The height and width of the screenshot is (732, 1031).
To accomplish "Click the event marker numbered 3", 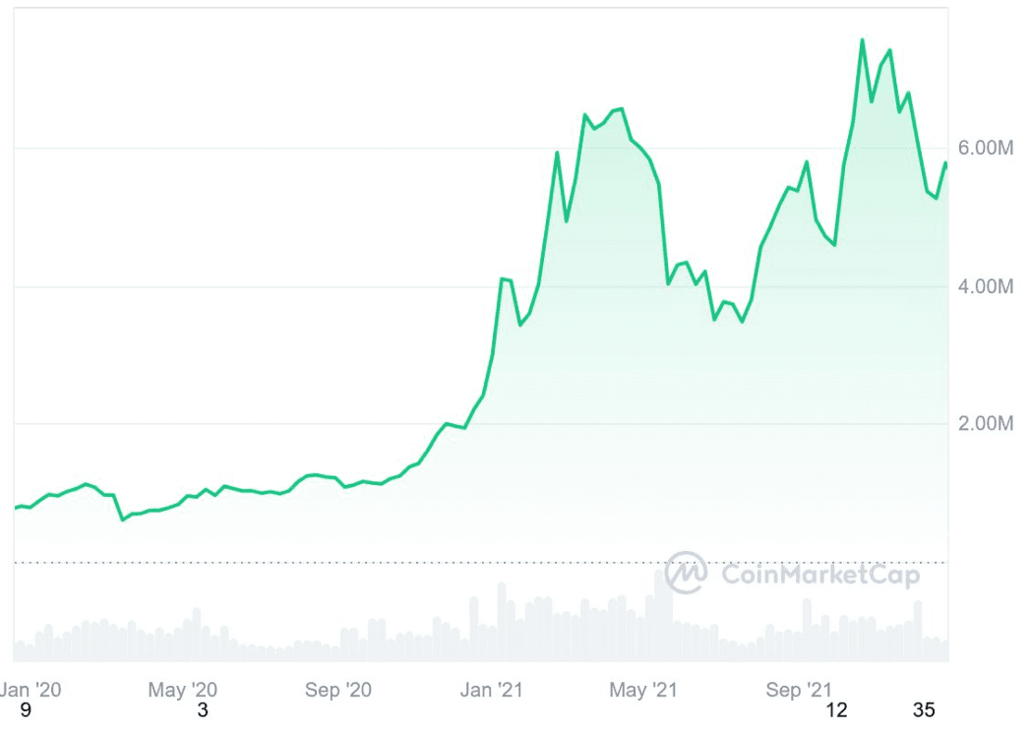I will [x=203, y=710].
